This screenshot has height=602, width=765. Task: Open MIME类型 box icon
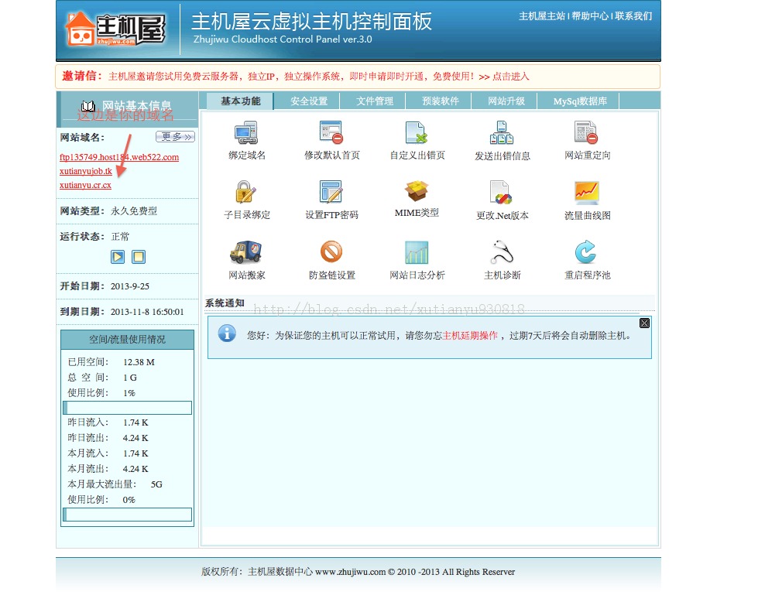point(417,191)
